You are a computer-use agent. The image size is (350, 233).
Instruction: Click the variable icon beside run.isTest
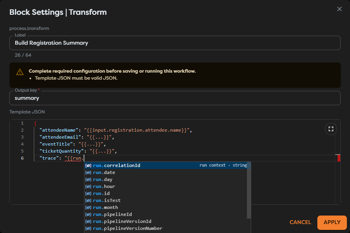coord(88,200)
